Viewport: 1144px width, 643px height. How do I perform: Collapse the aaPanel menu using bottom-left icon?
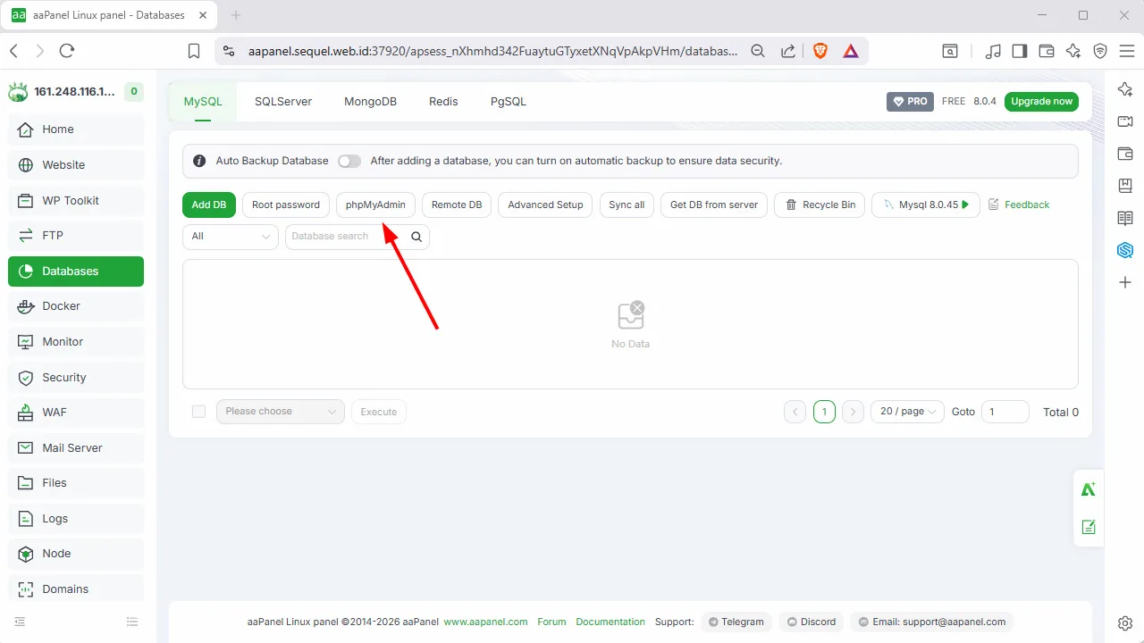point(20,622)
